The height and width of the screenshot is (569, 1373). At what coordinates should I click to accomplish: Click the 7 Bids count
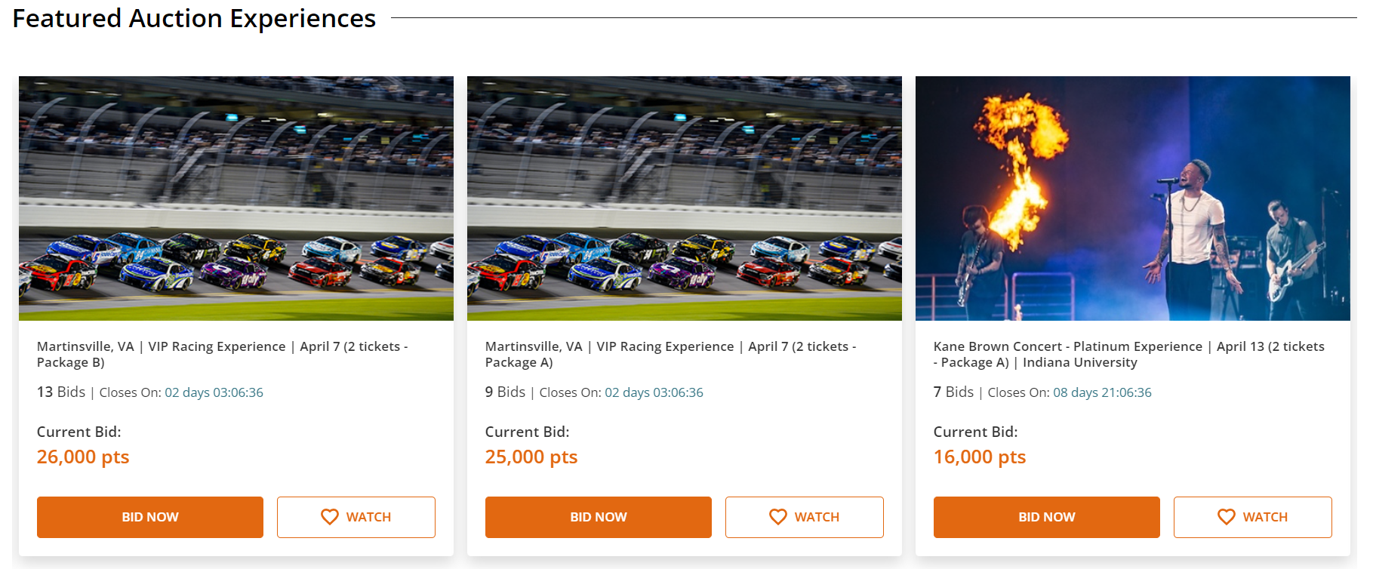coord(953,392)
